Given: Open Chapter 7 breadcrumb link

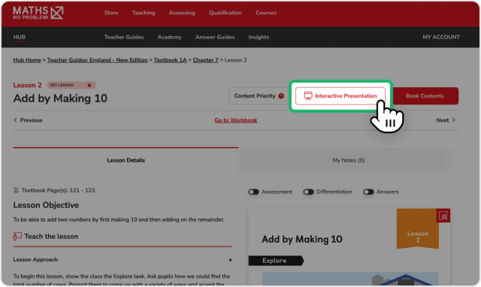Looking at the screenshot, I should point(205,60).
